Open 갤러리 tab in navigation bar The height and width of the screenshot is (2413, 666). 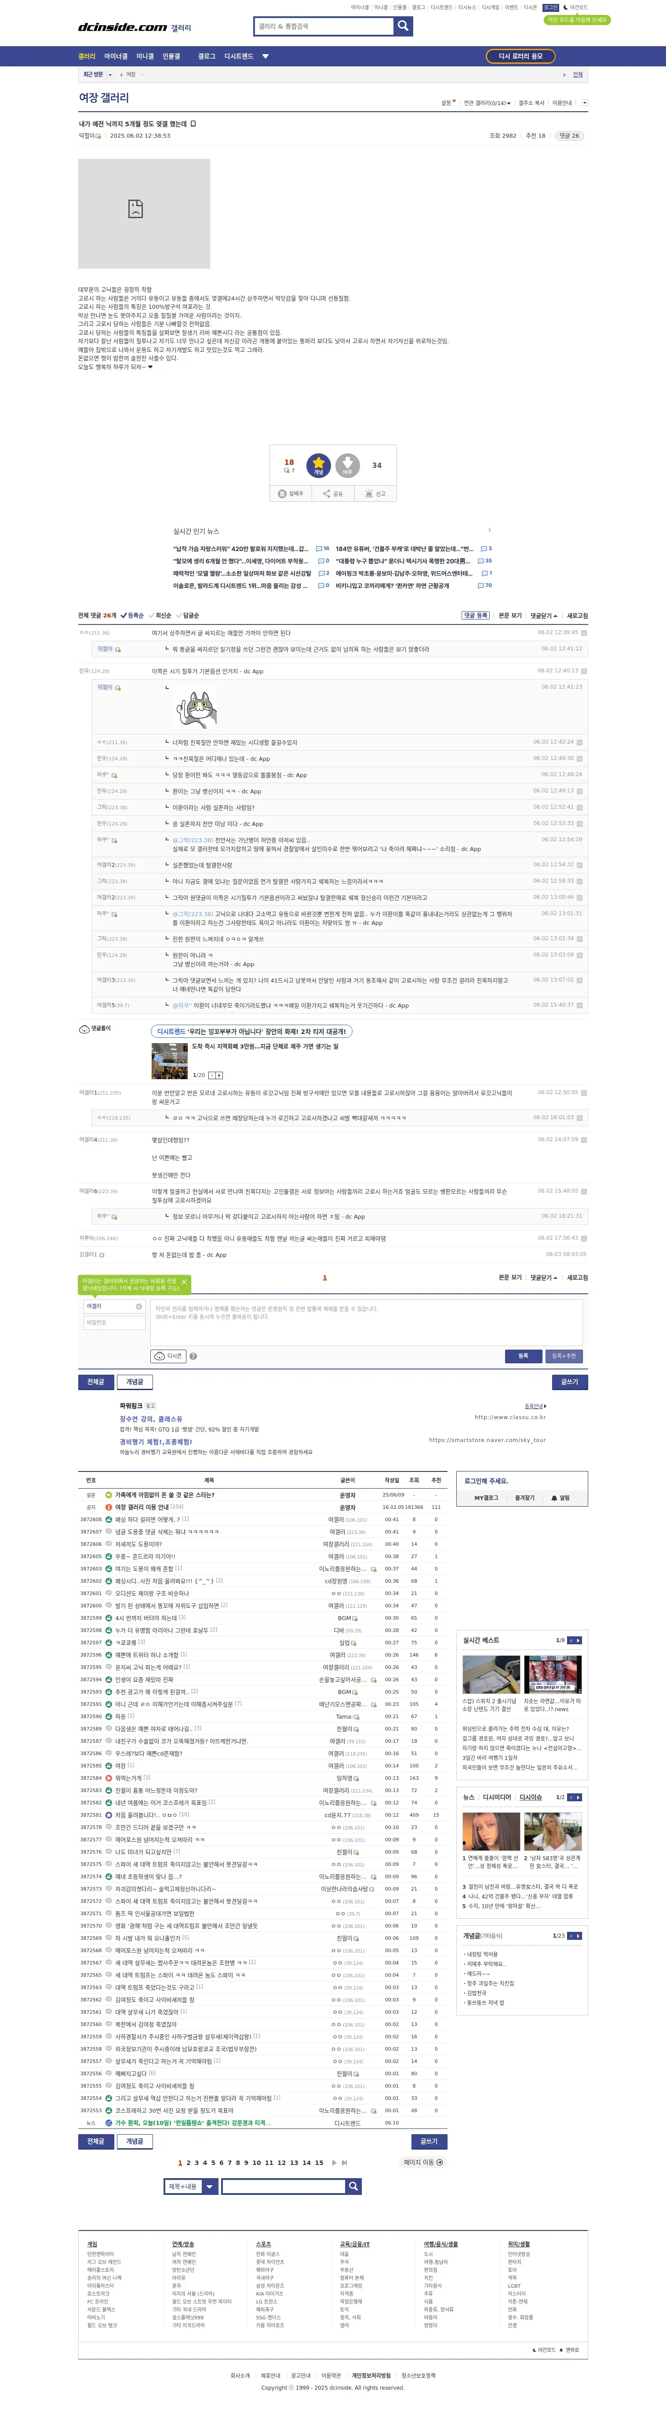(x=87, y=56)
